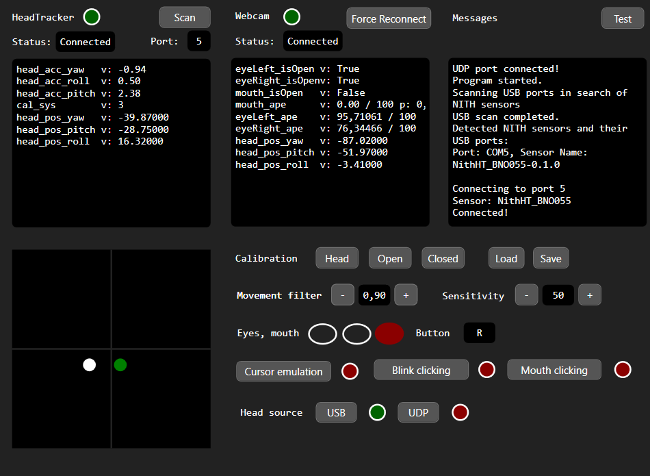The width and height of the screenshot is (650, 476).
Task: Click the Blink clicking red indicator
Action: tap(486, 369)
